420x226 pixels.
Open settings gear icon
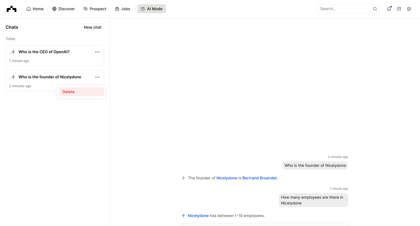point(409,9)
